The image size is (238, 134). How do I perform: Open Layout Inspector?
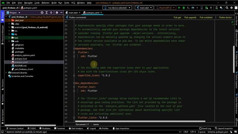coord(224,128)
